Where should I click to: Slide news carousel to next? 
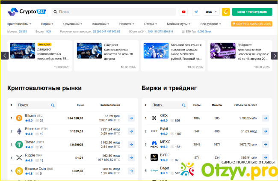point(275,56)
